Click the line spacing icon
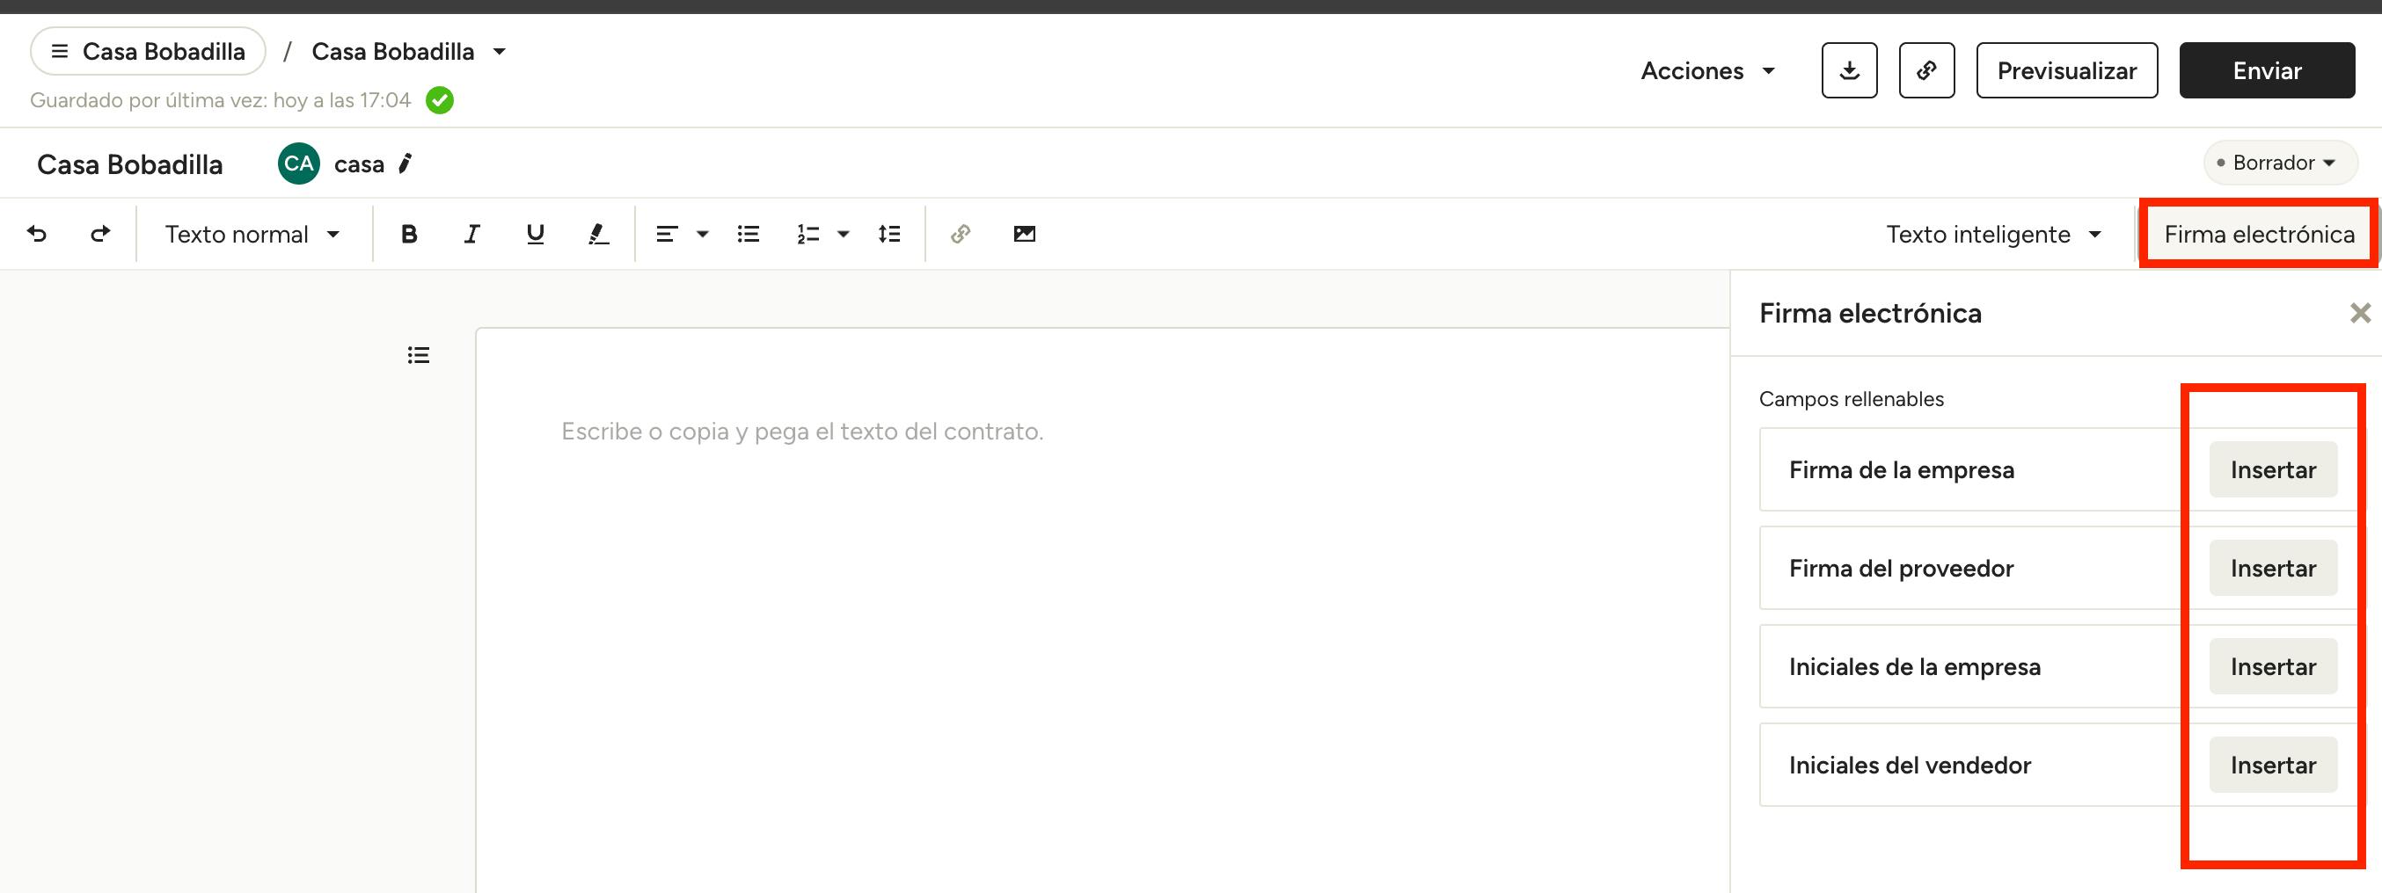 pos(888,234)
